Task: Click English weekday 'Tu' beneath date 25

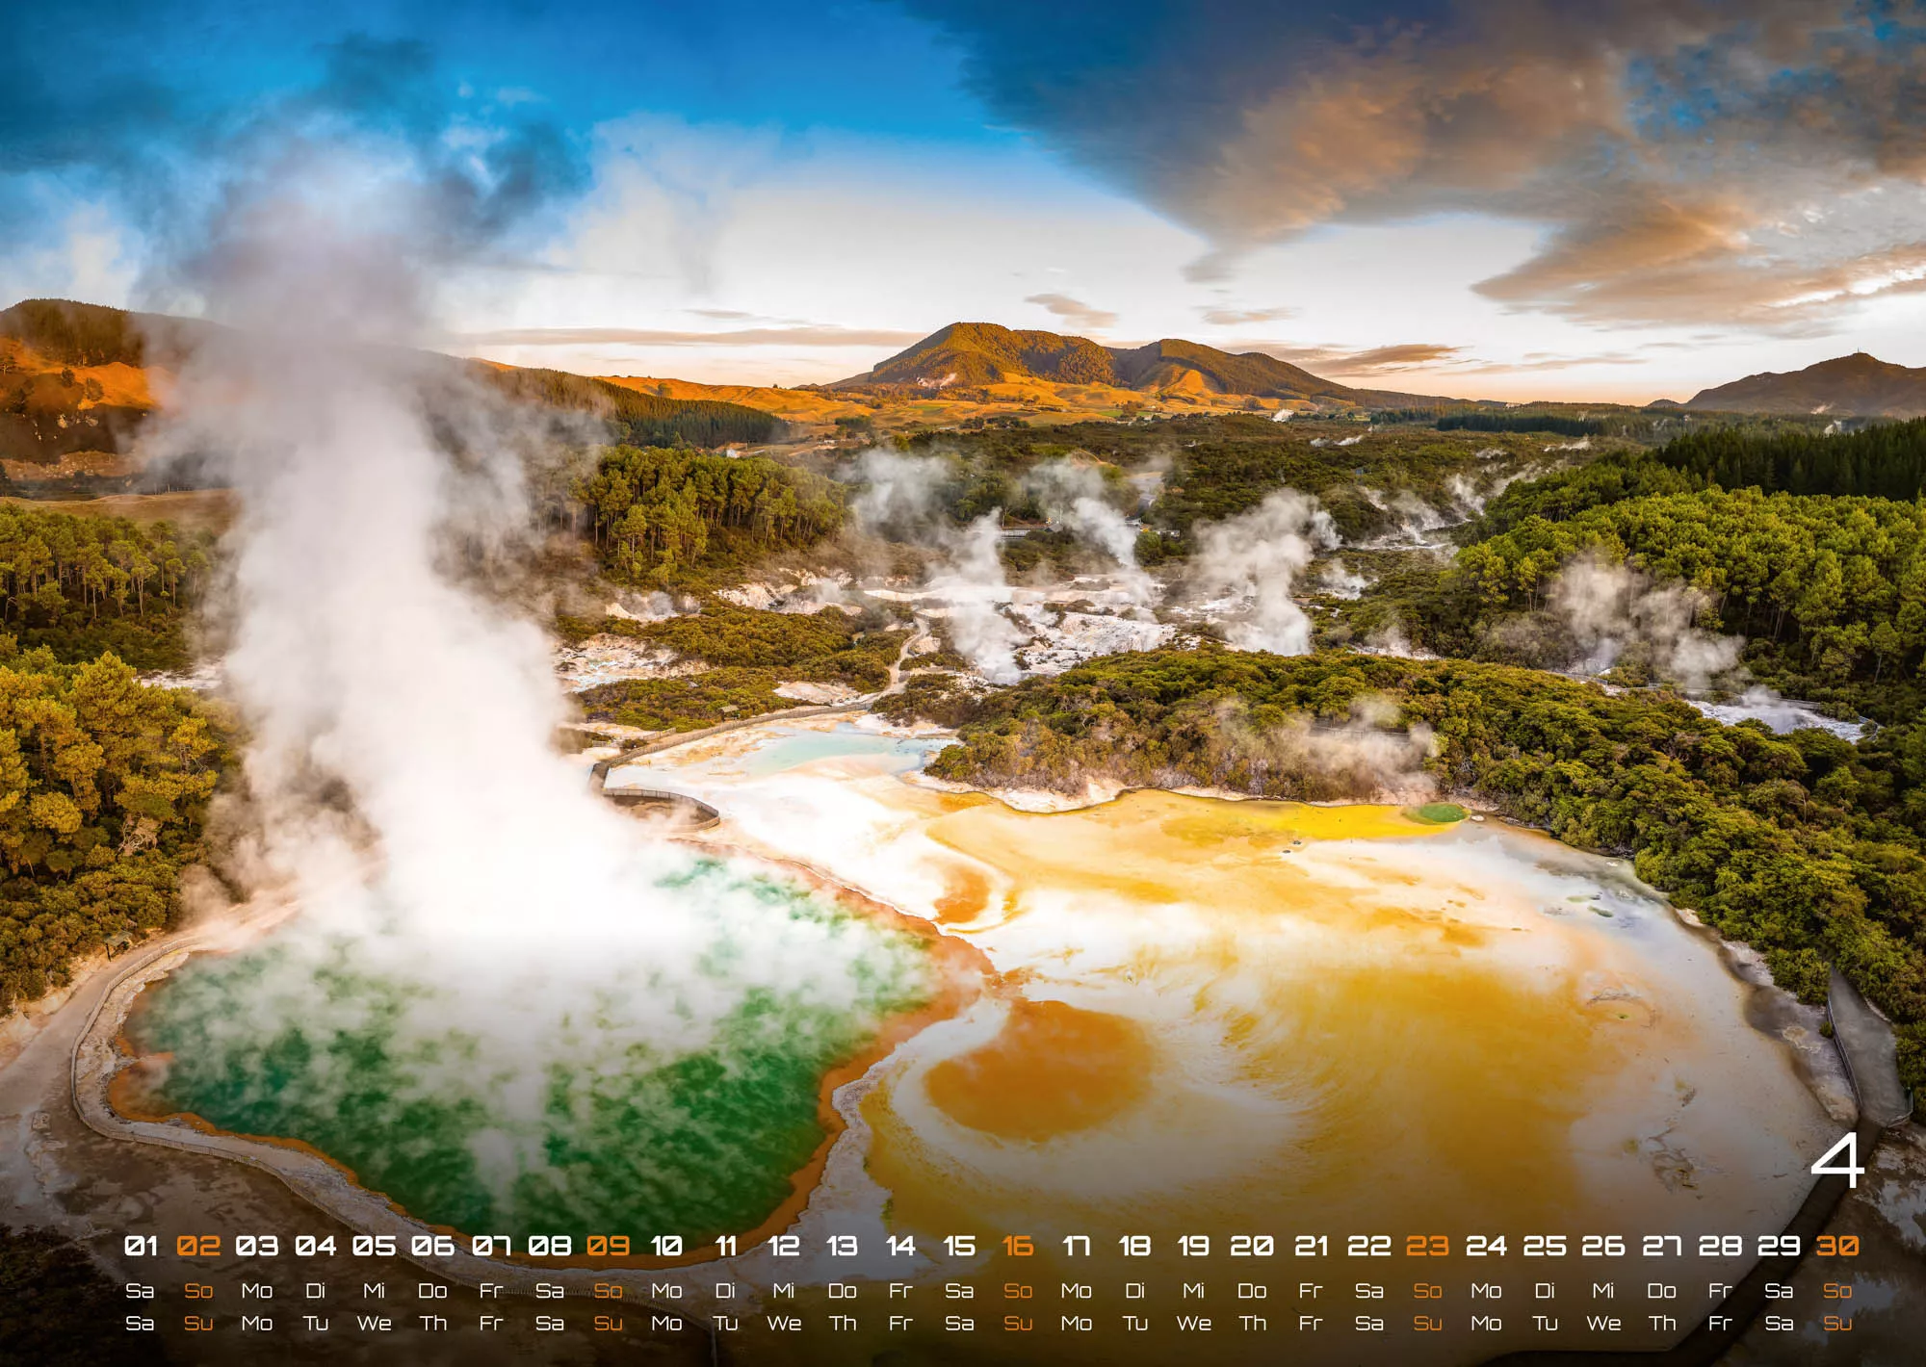Action: [1545, 1324]
